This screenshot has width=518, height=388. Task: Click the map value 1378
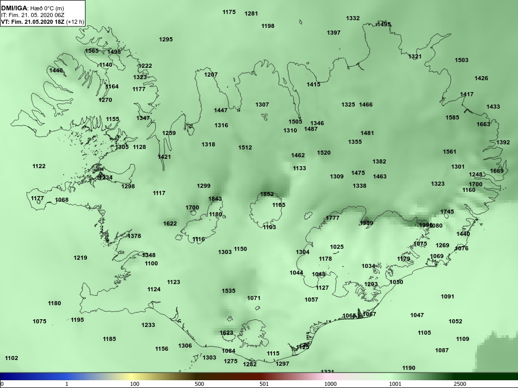134,236
